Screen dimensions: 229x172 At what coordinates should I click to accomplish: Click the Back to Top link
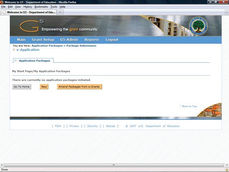pyautogui.click(x=188, y=106)
